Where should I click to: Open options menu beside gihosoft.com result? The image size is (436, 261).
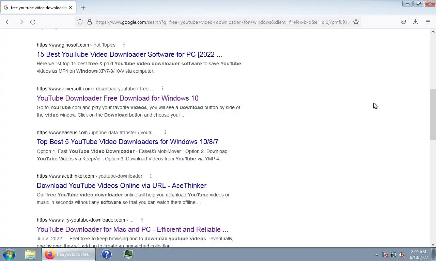point(124,45)
